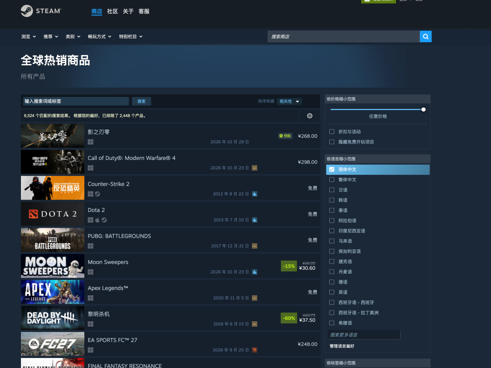Screen dimensions: 491x368
Task: Click 输入搜索词或标签 input field
Action: 76,101
